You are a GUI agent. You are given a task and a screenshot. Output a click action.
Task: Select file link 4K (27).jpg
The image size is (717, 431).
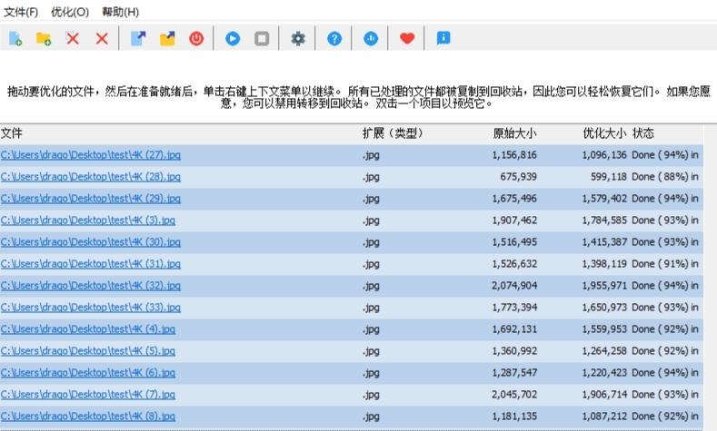pyautogui.click(x=91, y=155)
